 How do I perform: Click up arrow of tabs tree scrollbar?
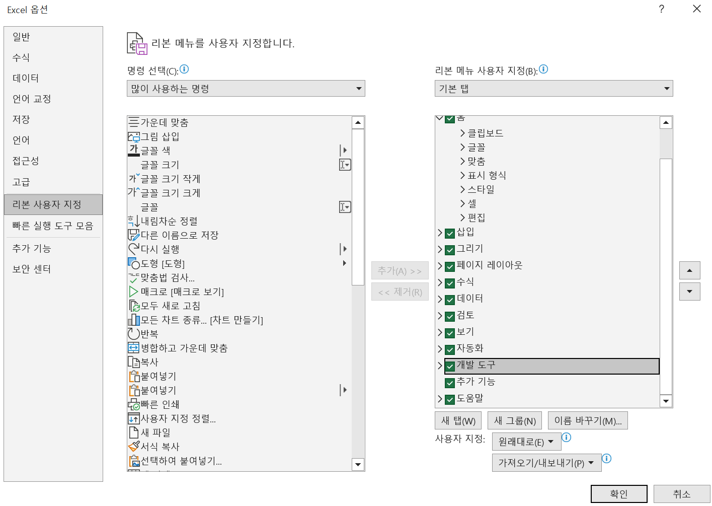point(666,122)
